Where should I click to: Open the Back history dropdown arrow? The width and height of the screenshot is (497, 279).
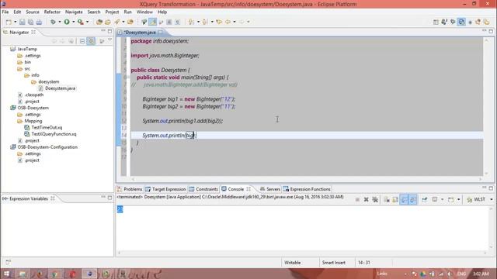pos(235,22)
